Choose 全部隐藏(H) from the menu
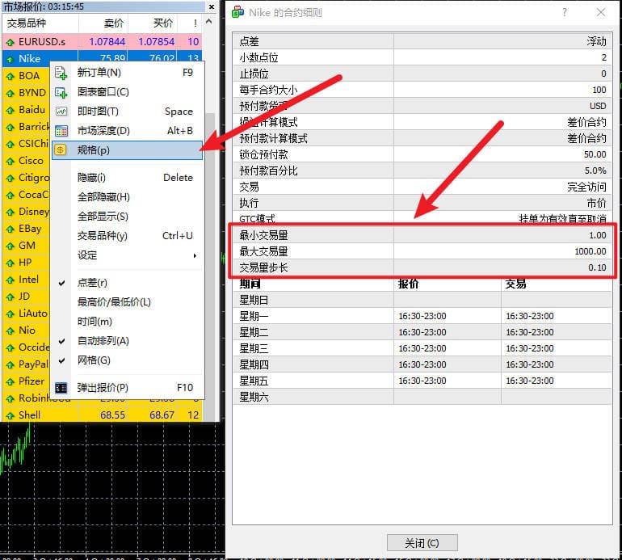 point(127,197)
